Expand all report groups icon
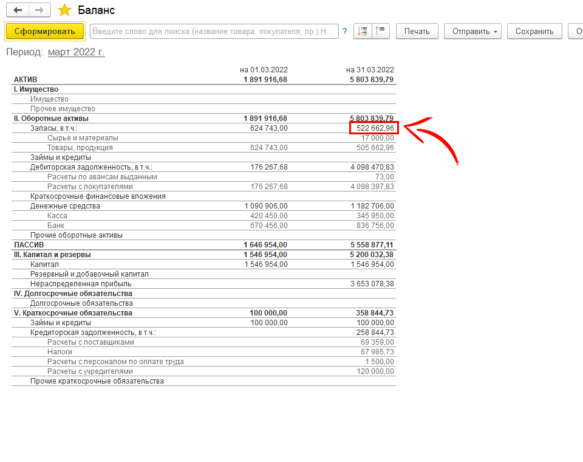Image resolution: width=583 pixels, height=462 pixels. (363, 32)
